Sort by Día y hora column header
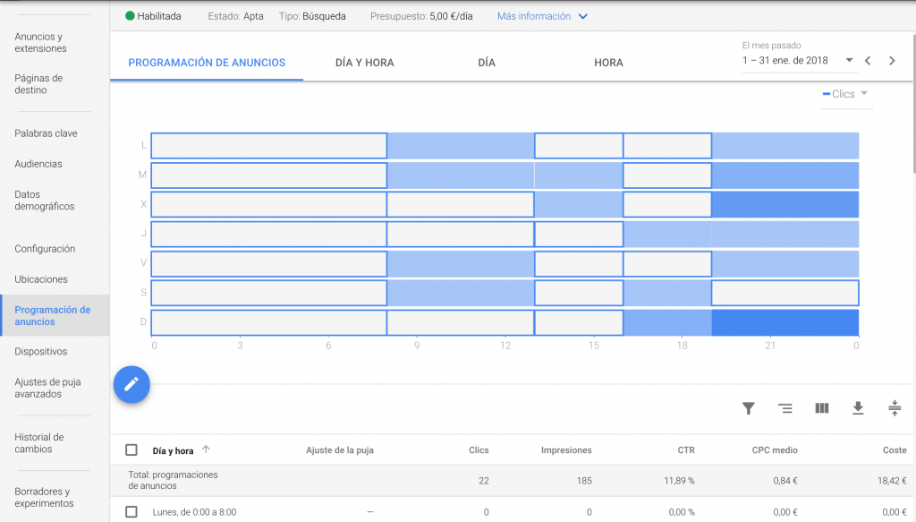The height and width of the screenshot is (522, 916). [x=173, y=450]
